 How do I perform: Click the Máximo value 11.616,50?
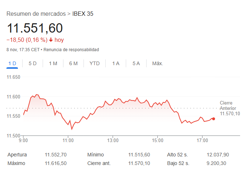56,163
